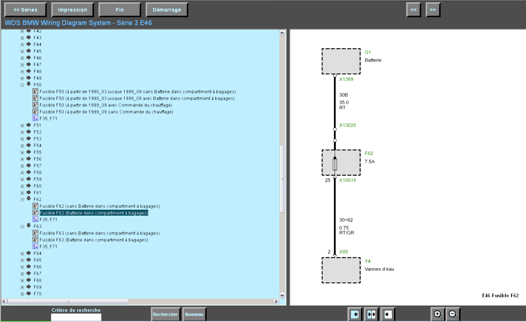
Task: Select the F67 tree label
Action: (x=37, y=274)
